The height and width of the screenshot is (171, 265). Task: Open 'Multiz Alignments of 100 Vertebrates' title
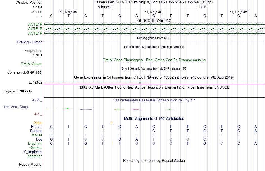(154, 119)
